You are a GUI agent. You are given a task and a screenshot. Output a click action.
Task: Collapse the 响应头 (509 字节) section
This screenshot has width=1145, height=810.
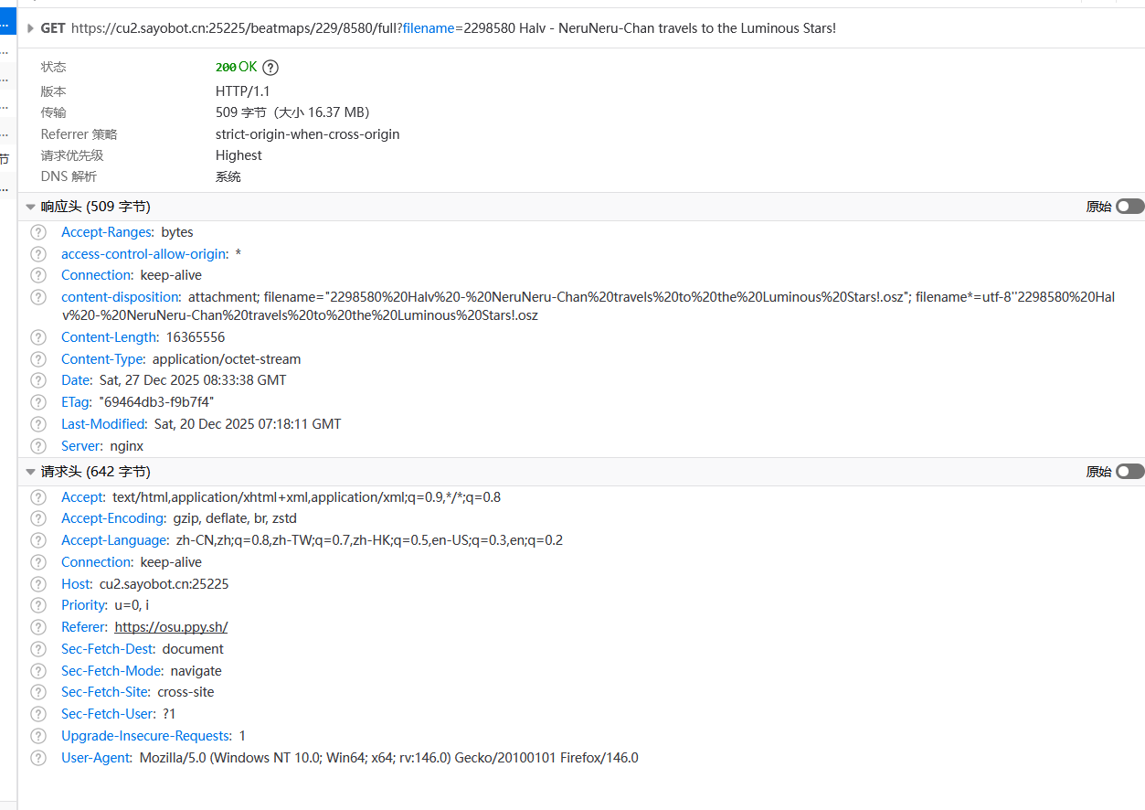point(31,207)
